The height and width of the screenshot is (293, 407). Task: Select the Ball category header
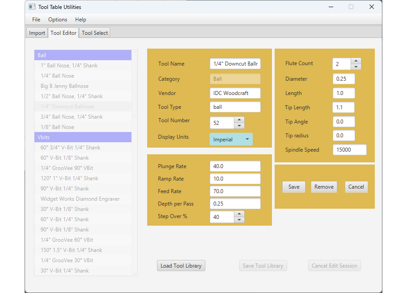coord(83,55)
